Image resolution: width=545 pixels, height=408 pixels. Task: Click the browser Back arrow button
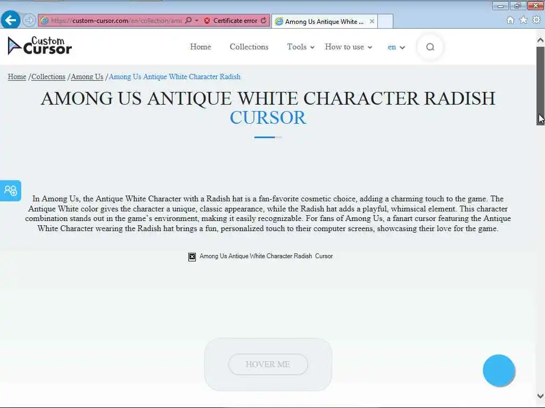click(x=11, y=20)
